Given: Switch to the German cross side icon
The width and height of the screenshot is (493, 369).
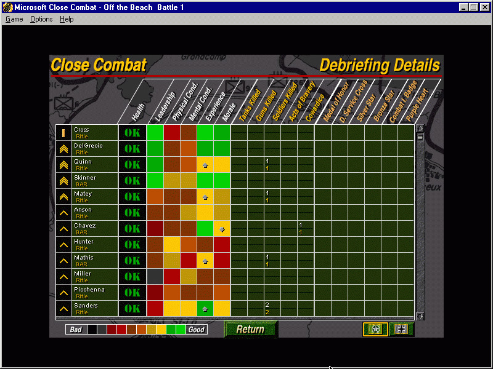Looking at the screenshot, I should [402, 329].
